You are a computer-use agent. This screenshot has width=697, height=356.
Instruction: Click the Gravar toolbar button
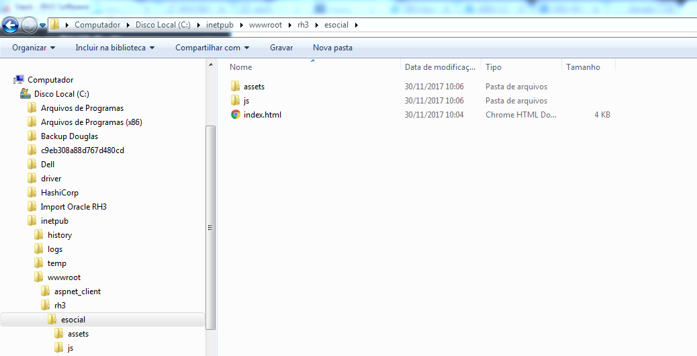pyautogui.click(x=281, y=48)
